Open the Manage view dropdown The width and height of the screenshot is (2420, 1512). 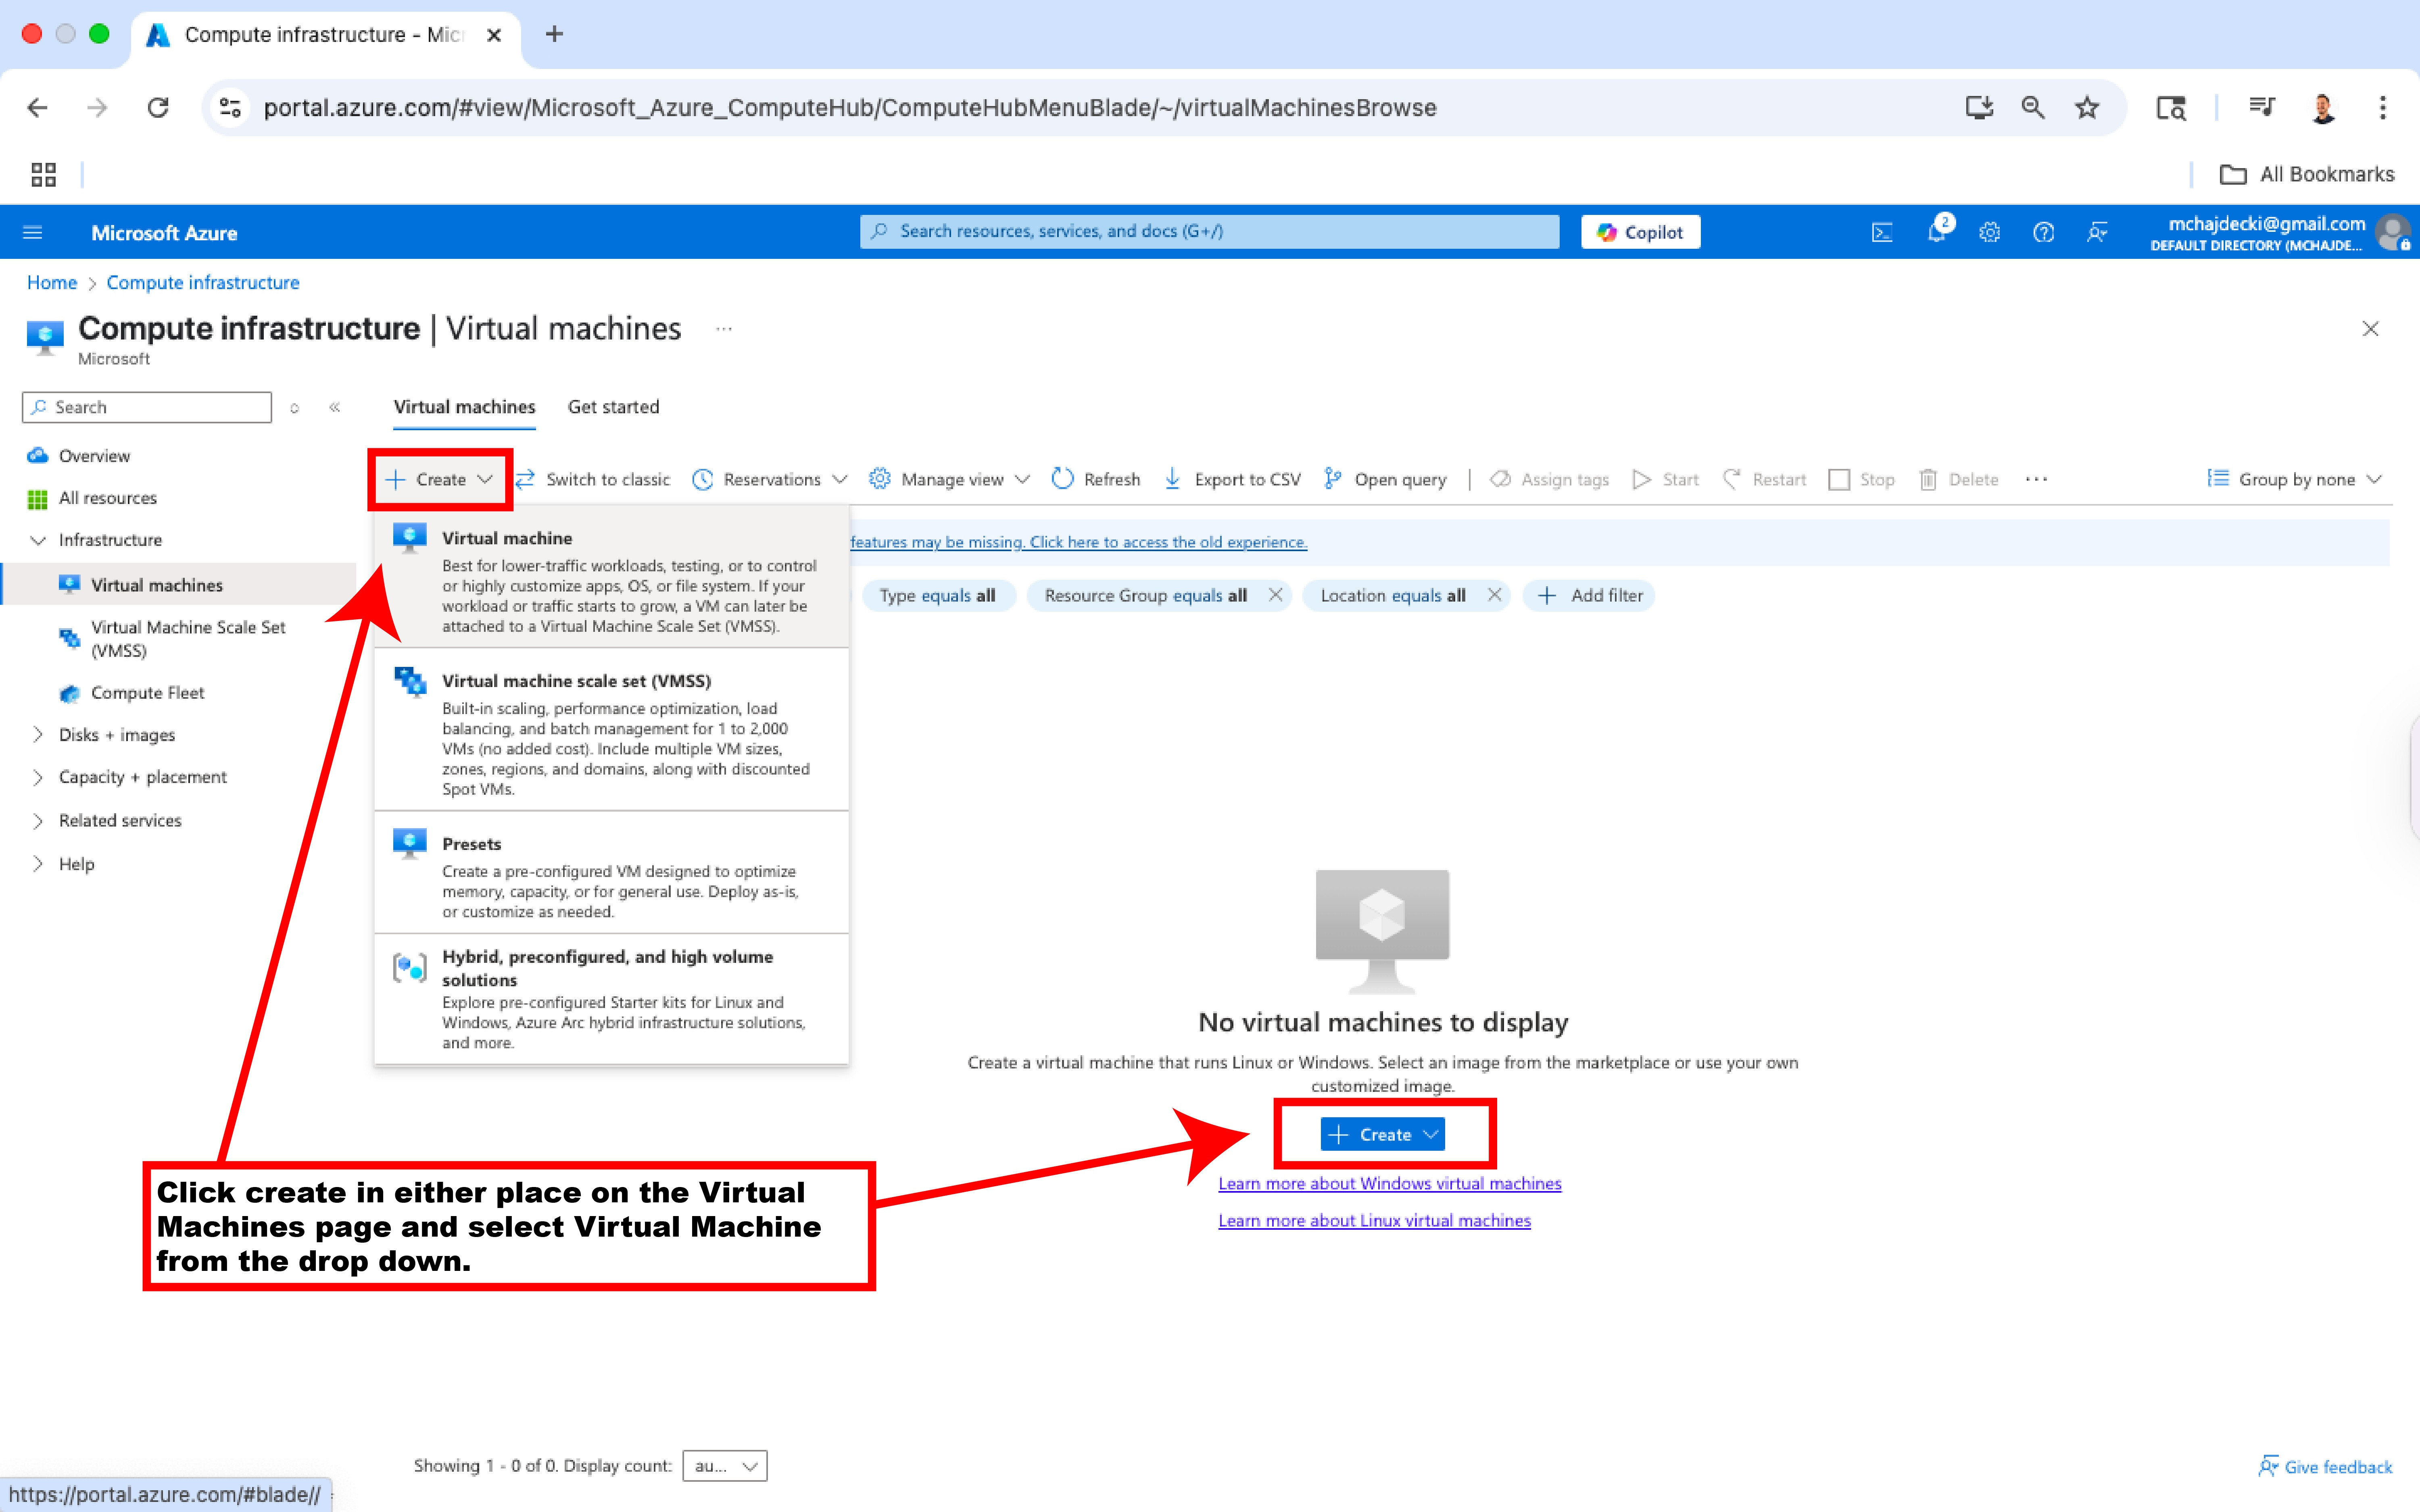949,480
